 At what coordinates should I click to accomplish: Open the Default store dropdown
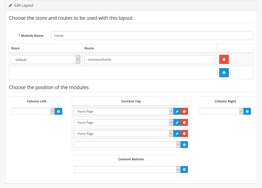46,60
